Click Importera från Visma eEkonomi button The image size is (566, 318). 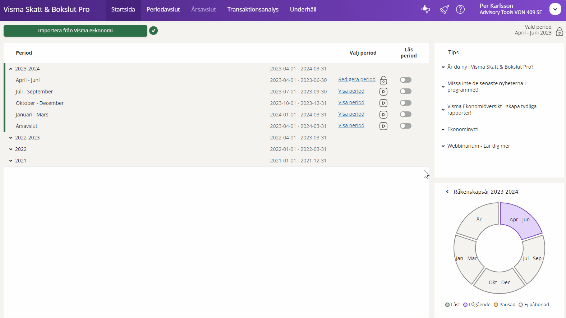75,31
